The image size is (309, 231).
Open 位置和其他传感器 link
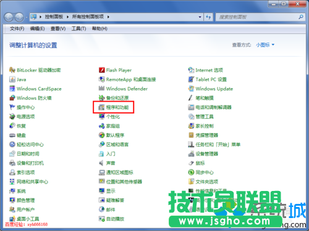tap(124, 182)
